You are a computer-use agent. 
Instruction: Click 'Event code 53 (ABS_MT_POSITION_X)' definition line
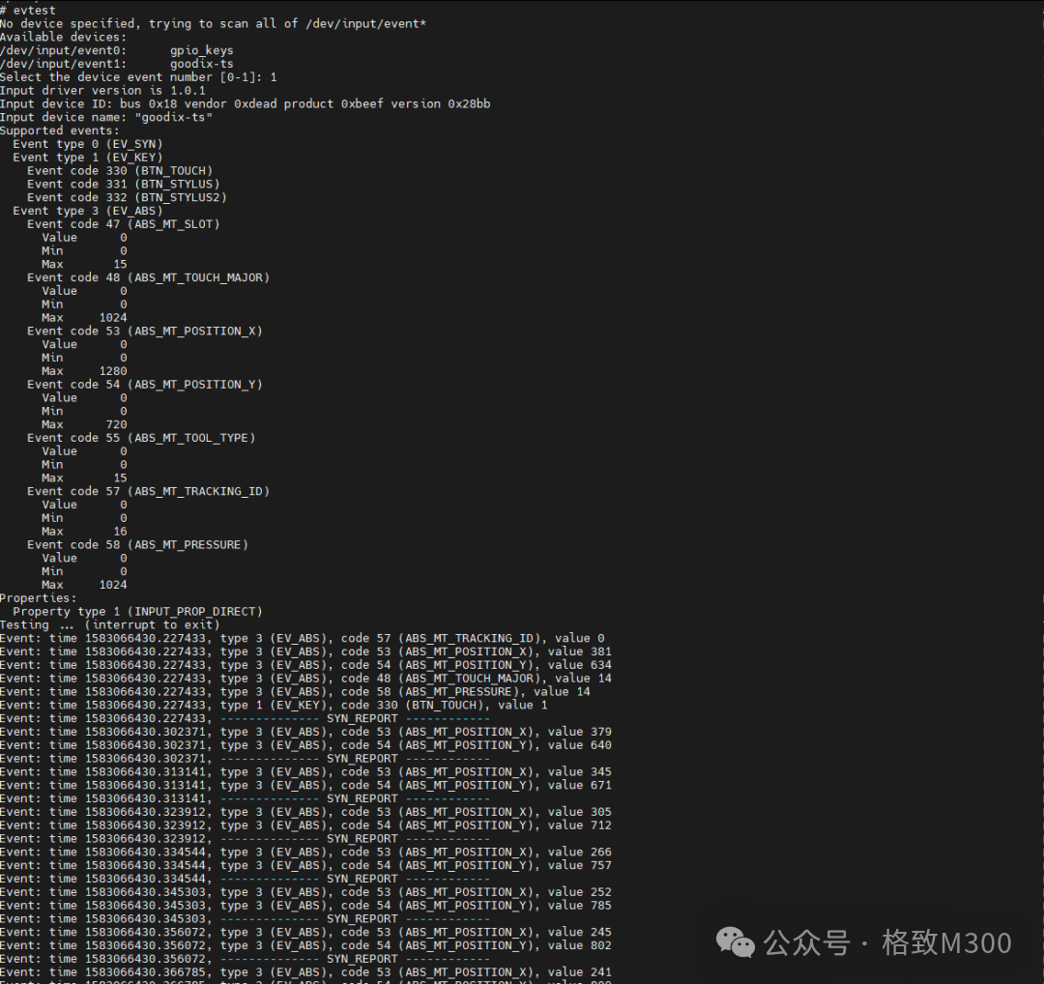tap(144, 331)
